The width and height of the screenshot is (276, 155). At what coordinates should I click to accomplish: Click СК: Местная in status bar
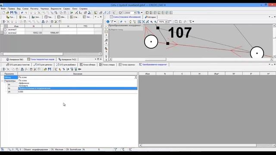coord(57,149)
